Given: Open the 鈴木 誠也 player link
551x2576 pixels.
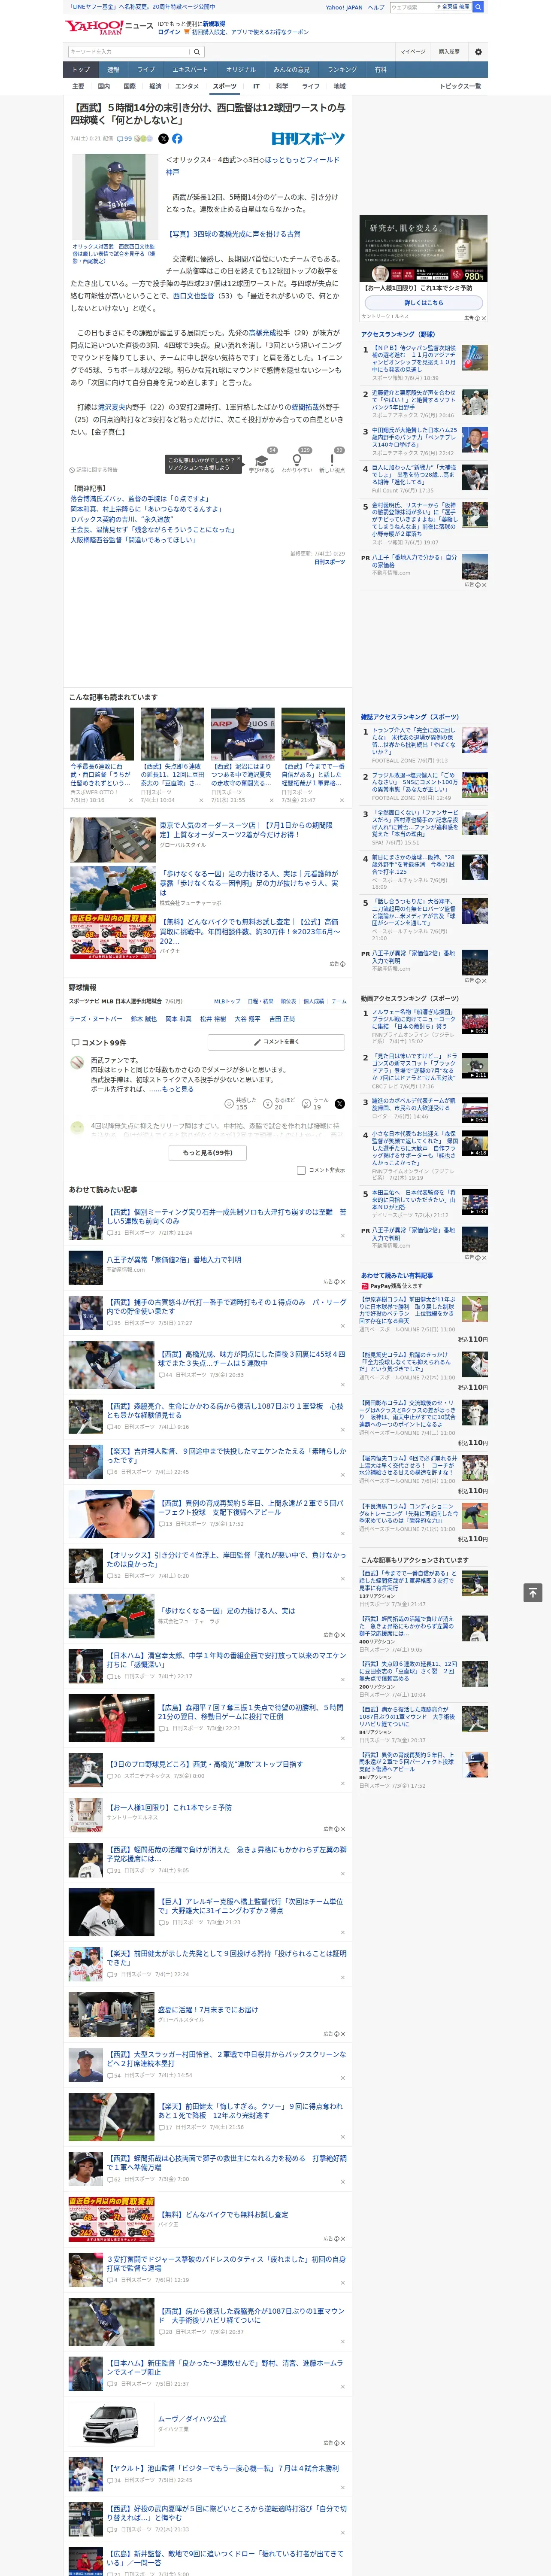Looking at the screenshot, I should (x=144, y=1018).
